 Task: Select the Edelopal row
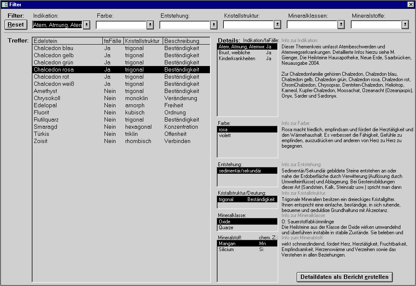121,106
